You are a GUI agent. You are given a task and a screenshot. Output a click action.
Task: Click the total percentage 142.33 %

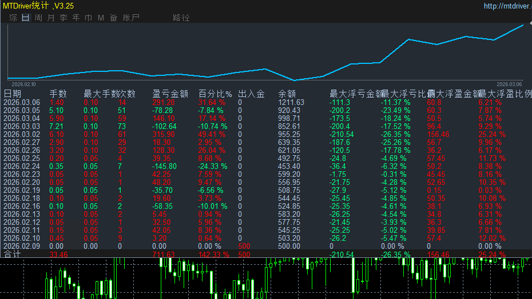click(x=214, y=254)
